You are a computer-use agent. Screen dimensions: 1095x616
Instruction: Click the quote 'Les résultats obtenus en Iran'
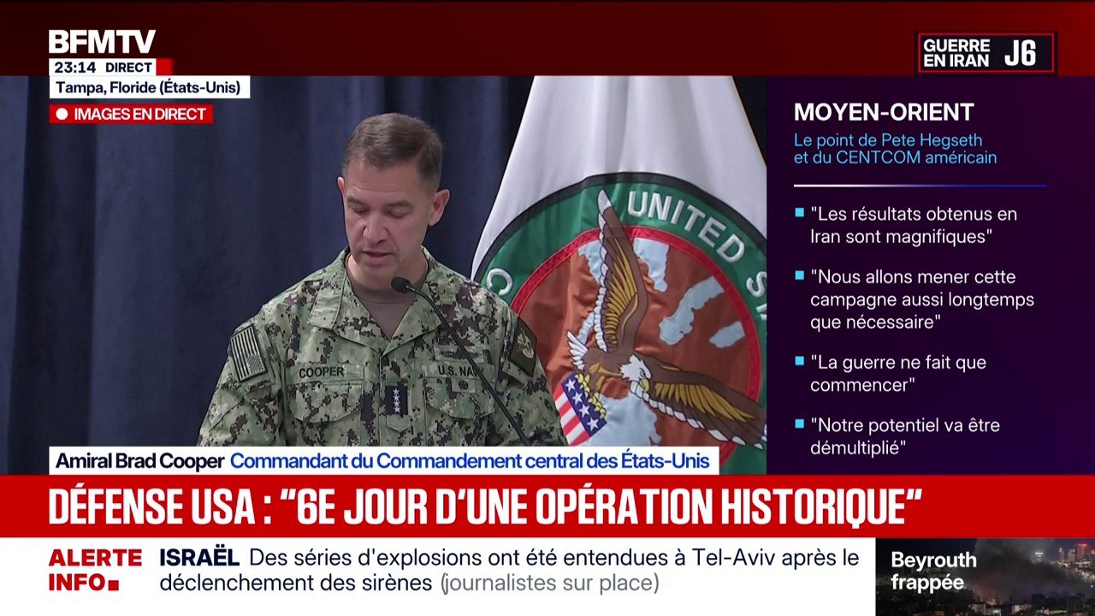[x=913, y=225]
